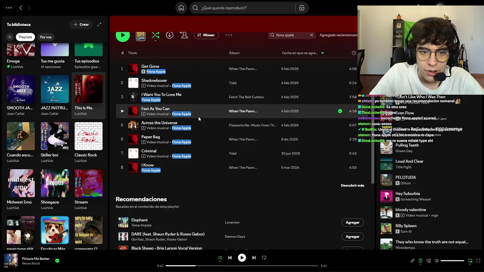Open the song 'Shadowboxer'

[154, 80]
